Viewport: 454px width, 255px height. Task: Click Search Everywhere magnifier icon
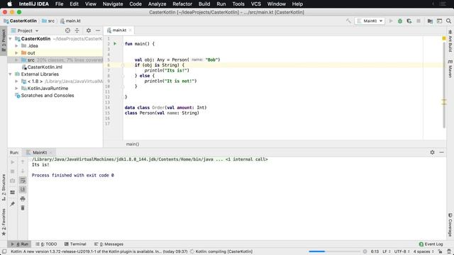click(x=448, y=21)
